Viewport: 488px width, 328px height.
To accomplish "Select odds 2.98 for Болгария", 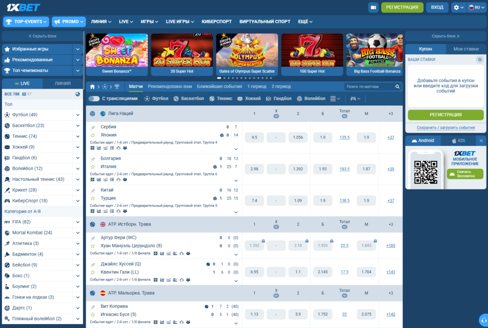I will 254,169.
